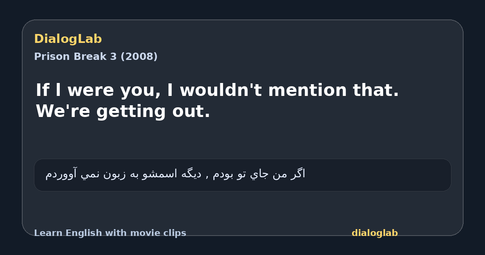
Task: Open the Prison Break 3 (2008) movie title
Action: coord(96,57)
